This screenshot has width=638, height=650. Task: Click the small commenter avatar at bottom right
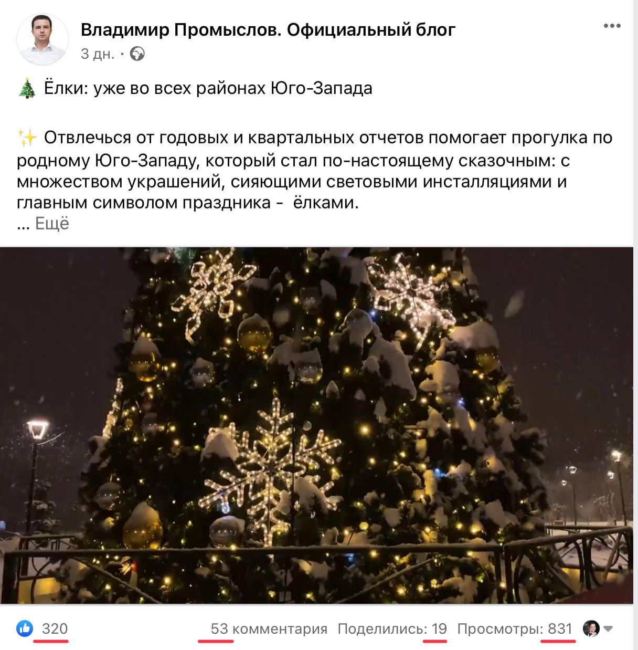point(591,628)
